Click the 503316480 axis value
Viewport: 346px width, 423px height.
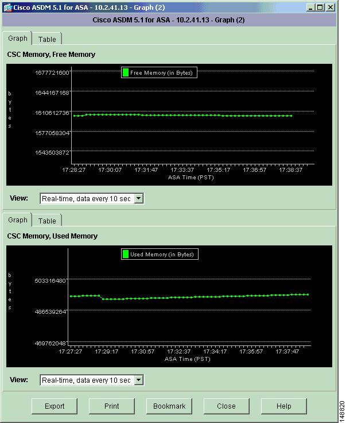(50, 281)
